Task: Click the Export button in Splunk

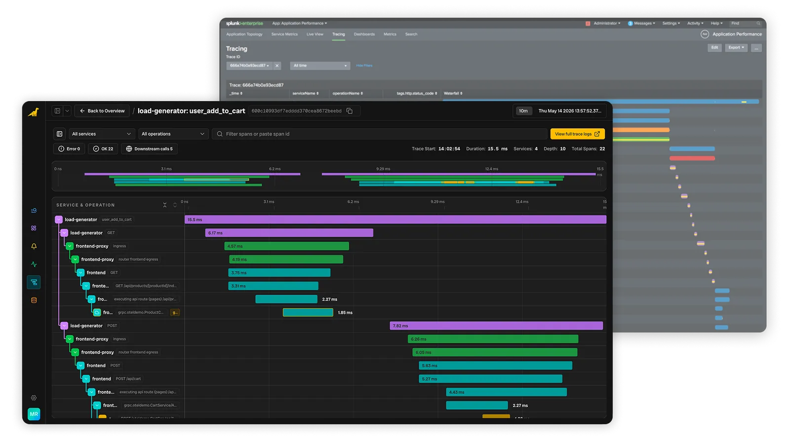Action: tap(736, 47)
